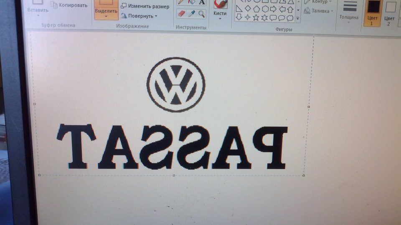Click the left-middle selection handle
The width and height of the screenshot is (401, 225).
coord(35,104)
